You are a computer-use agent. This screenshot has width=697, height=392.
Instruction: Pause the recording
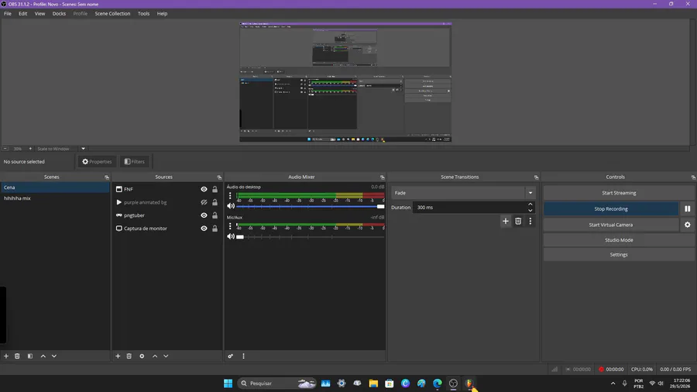click(687, 209)
